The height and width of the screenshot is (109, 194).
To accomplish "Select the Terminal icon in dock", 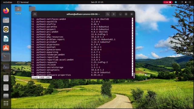I will pos(6,57).
